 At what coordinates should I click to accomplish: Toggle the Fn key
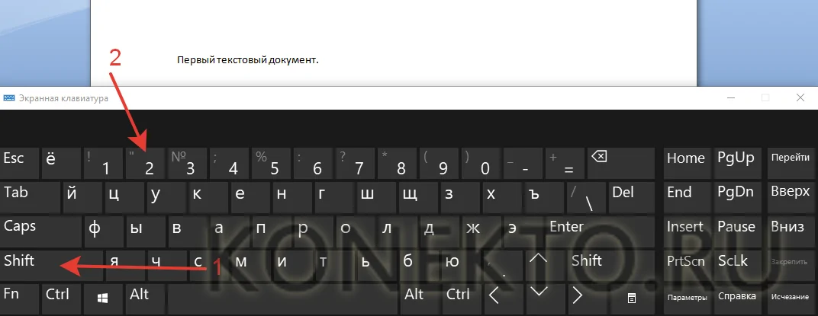point(19,298)
